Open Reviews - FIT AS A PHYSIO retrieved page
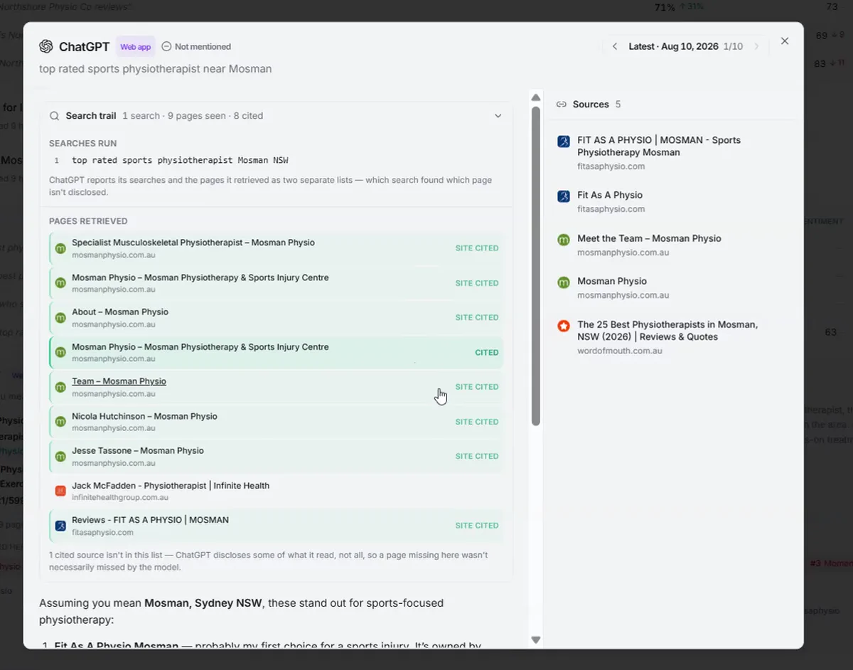 [276, 526]
